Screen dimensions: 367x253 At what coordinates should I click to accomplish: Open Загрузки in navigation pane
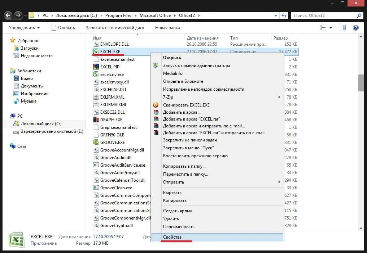(x=30, y=48)
